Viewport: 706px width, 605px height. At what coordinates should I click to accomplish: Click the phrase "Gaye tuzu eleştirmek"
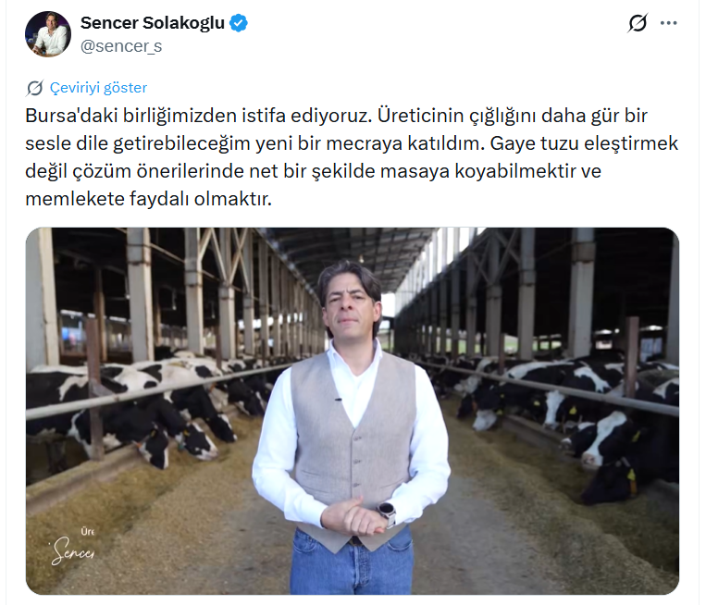pos(584,143)
